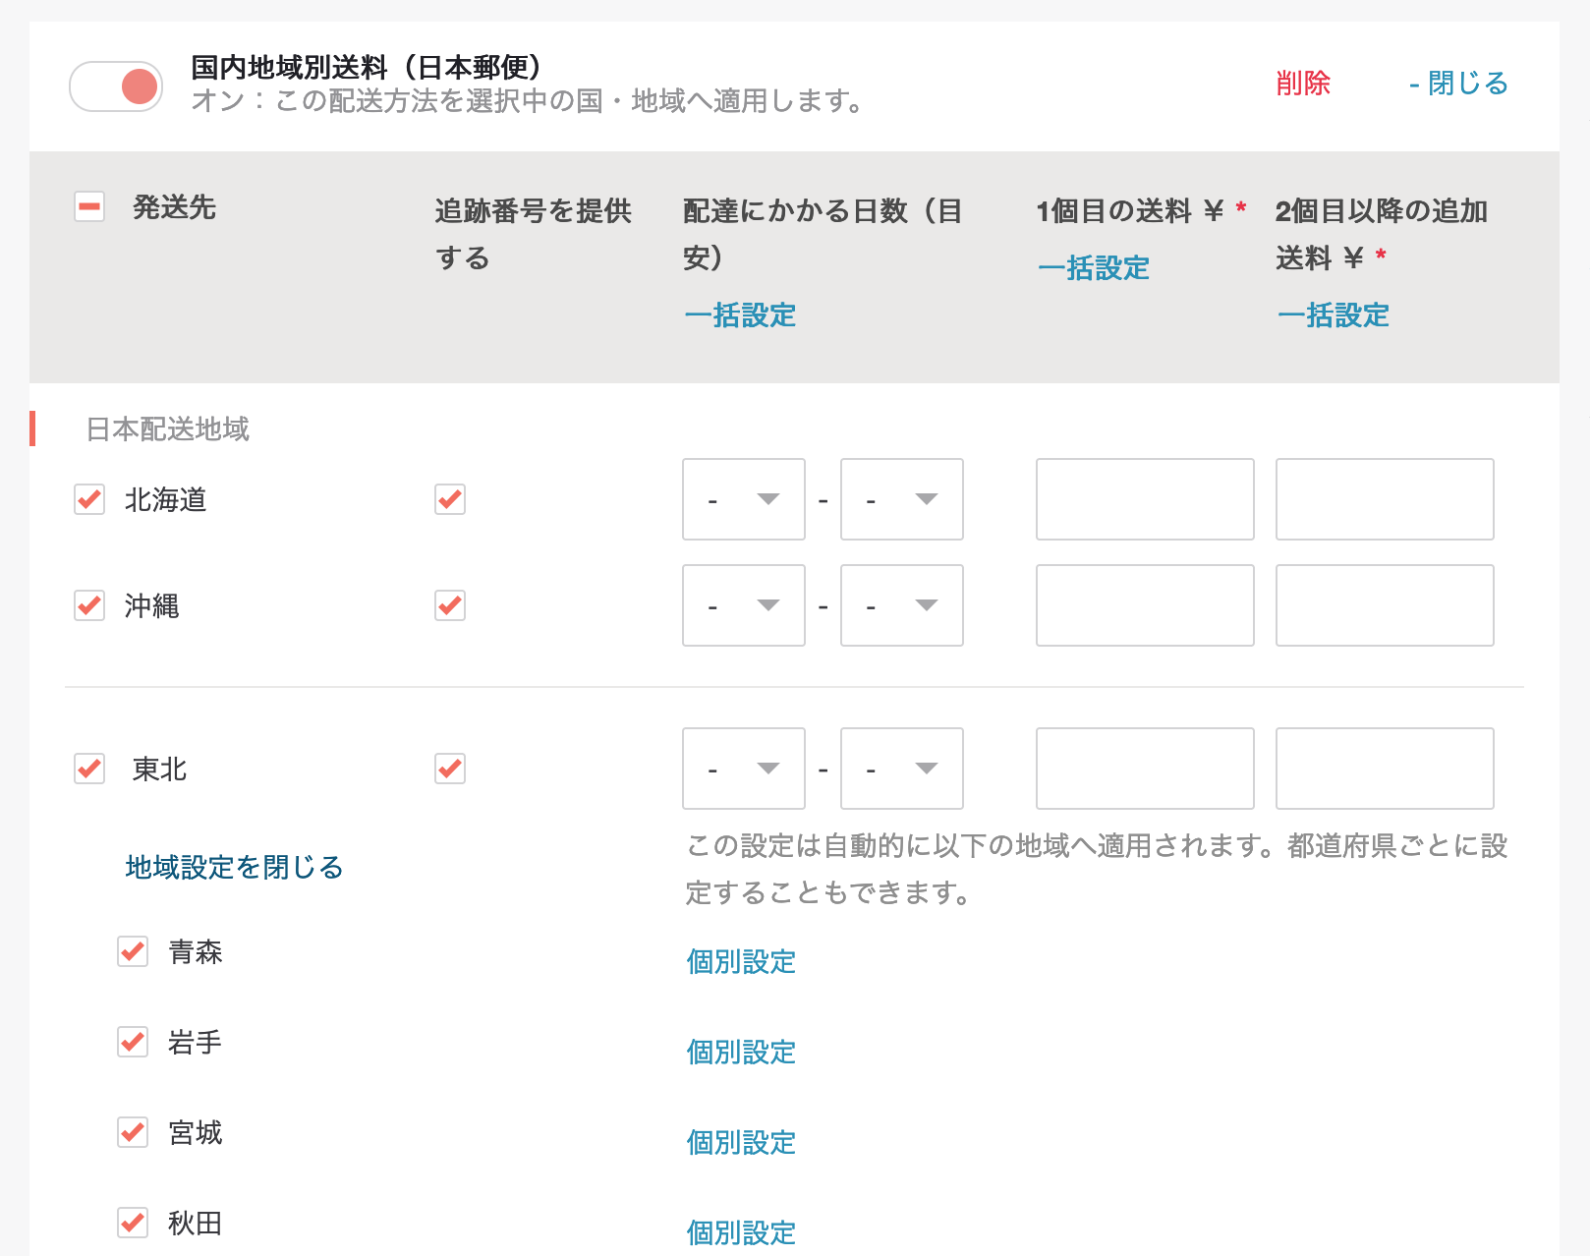Click first item shipping fee field for 東北

(x=1145, y=769)
